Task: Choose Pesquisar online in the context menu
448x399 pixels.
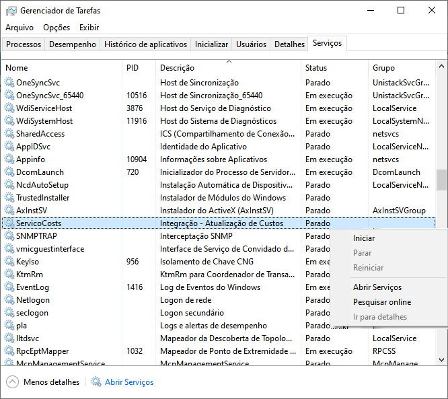Action: 382,302
